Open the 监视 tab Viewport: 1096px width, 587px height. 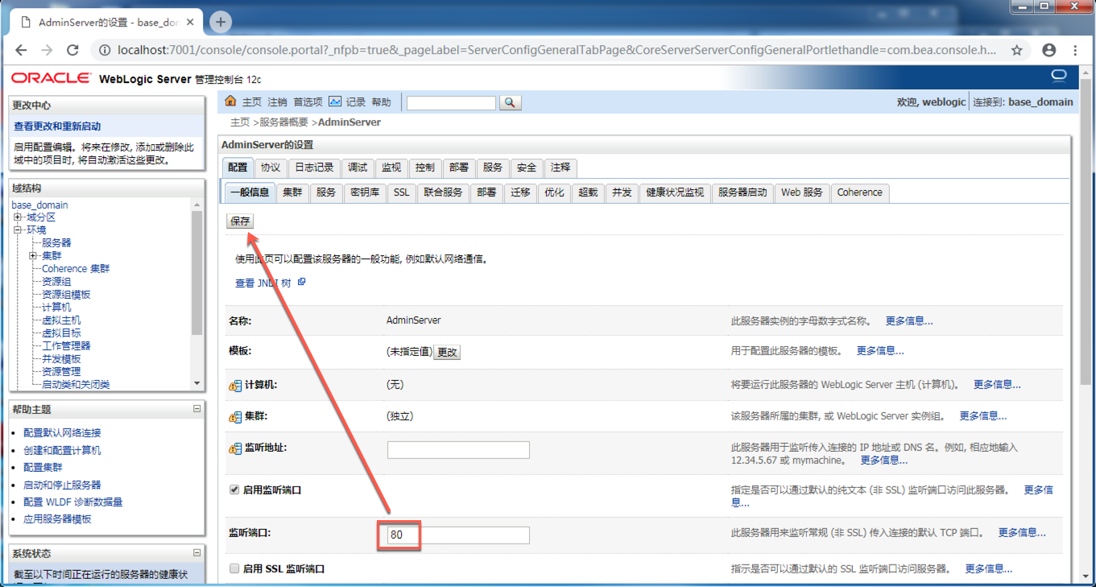pos(391,167)
